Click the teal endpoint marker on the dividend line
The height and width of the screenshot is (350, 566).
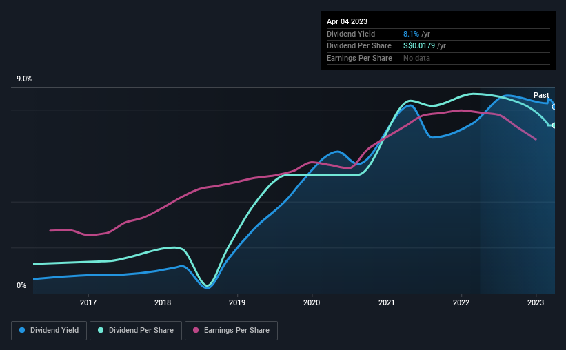(554, 125)
